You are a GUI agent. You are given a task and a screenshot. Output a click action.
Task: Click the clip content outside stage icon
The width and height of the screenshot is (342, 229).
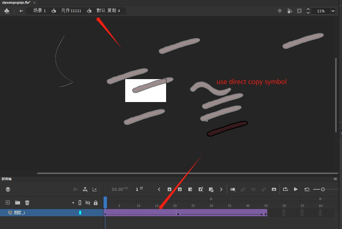point(299,11)
